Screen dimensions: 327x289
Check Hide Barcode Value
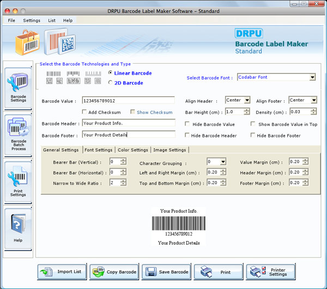point(187,124)
